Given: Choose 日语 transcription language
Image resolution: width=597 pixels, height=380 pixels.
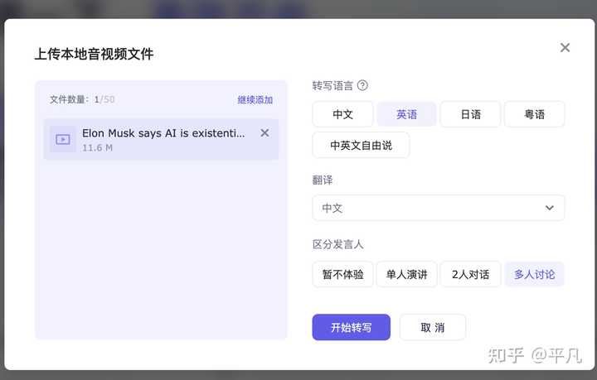Looking at the screenshot, I should point(470,114).
